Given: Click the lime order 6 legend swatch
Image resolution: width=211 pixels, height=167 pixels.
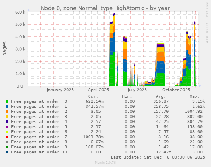Looking at the screenshot, I should pos(7,132).
